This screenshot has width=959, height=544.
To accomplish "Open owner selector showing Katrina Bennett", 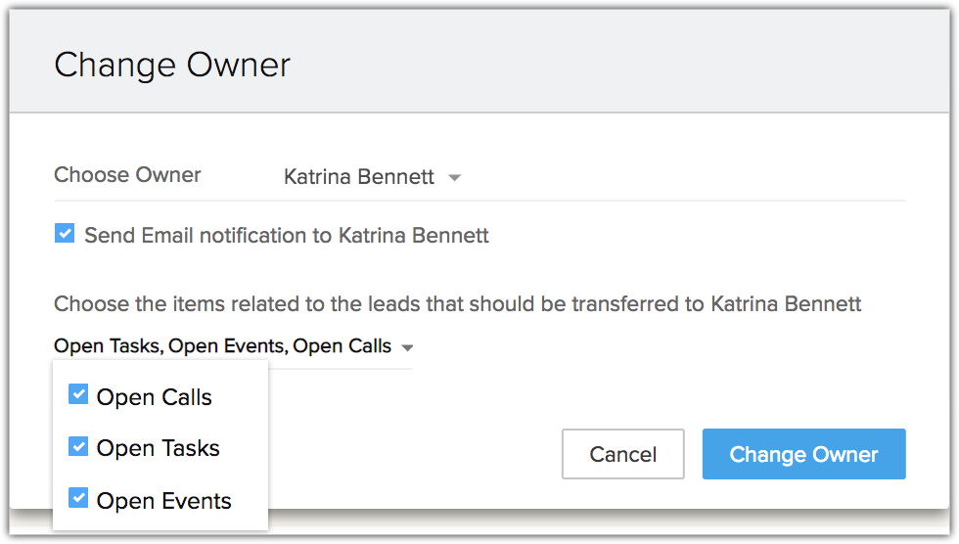I will [359, 177].
